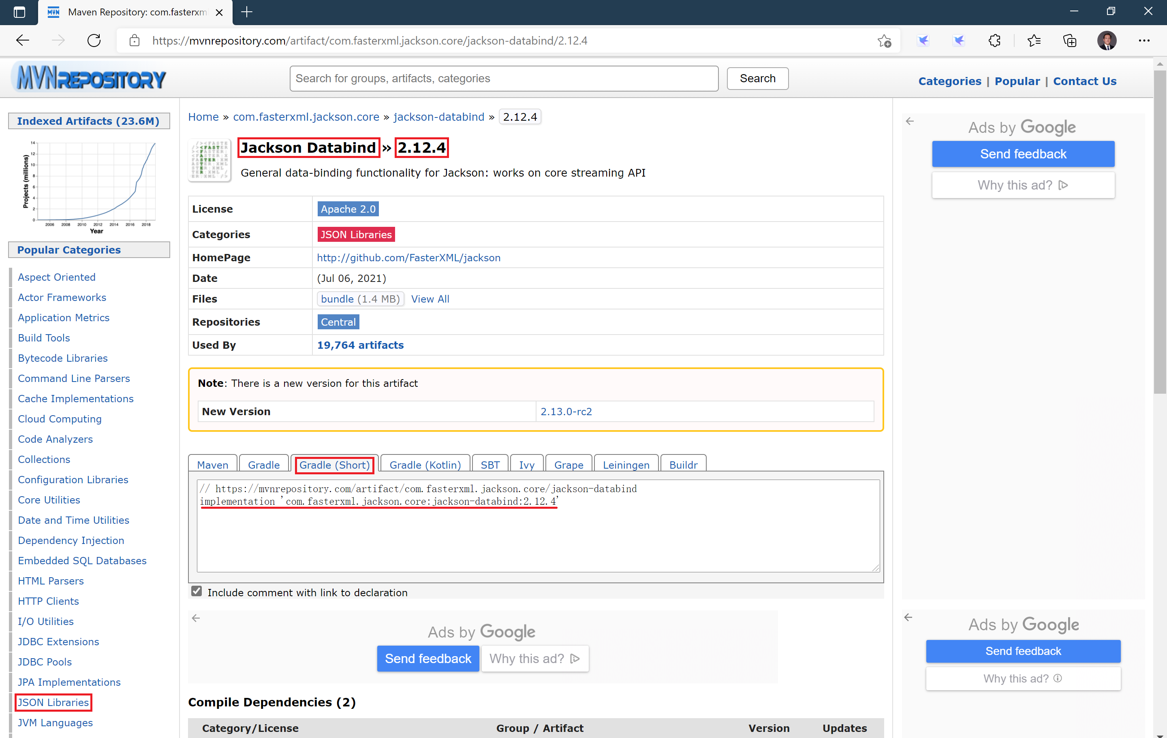
Task: Switch to the Gradle tab
Action: (264, 465)
